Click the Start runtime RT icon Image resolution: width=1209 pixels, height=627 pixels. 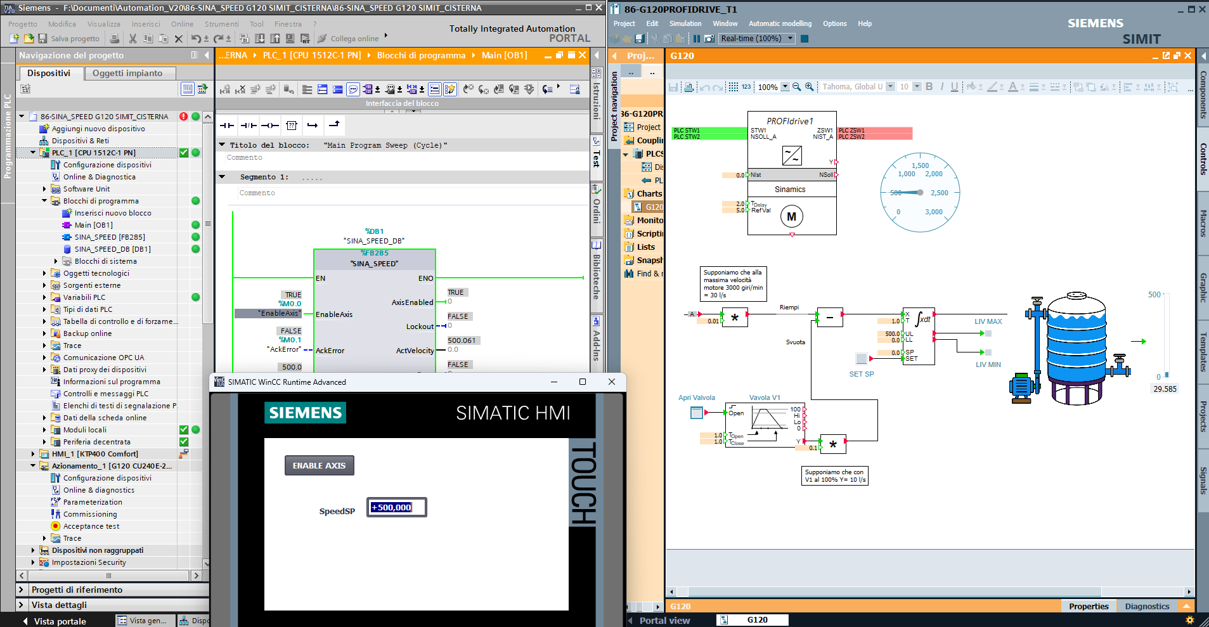305,39
